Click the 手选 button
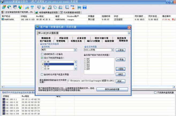 pyautogui.click(x=121, y=59)
